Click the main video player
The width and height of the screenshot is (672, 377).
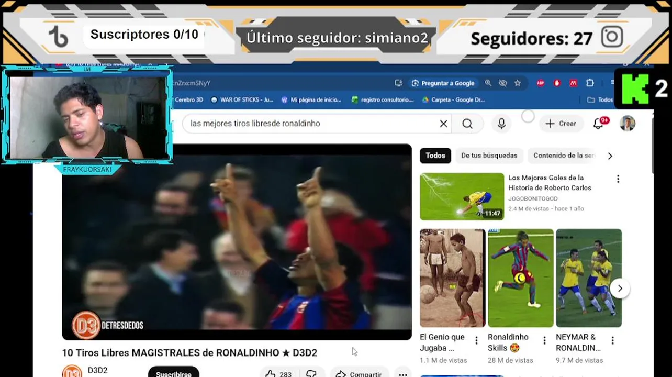pyautogui.click(x=237, y=242)
